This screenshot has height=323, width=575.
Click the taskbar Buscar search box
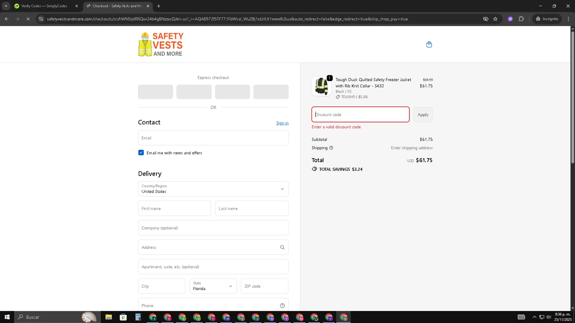tap(58, 317)
